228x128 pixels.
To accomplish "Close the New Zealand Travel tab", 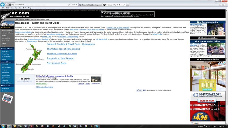I will point(125,5).
